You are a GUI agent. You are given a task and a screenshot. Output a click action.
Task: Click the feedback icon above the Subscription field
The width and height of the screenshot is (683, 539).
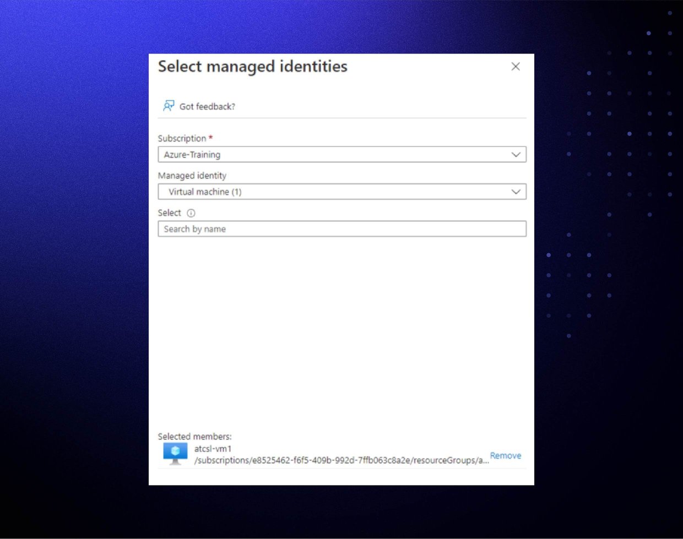(169, 105)
